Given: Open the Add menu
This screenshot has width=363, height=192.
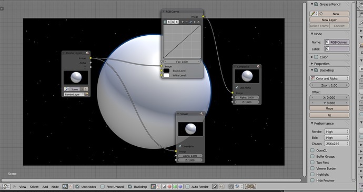Looking at the screenshot, I should tap(45, 187).
